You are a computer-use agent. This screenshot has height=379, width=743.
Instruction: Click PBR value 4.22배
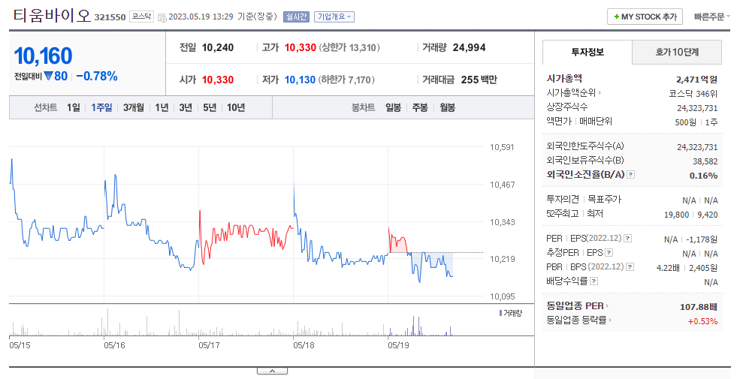tap(668, 268)
